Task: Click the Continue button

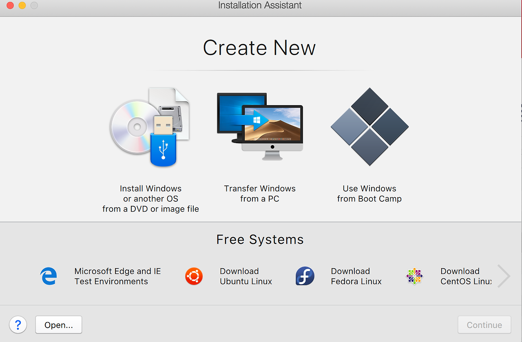Action: (484, 324)
